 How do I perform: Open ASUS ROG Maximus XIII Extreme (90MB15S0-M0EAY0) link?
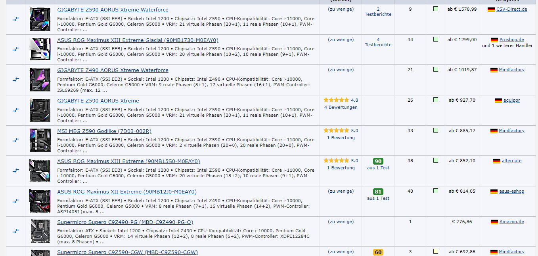[128, 161]
